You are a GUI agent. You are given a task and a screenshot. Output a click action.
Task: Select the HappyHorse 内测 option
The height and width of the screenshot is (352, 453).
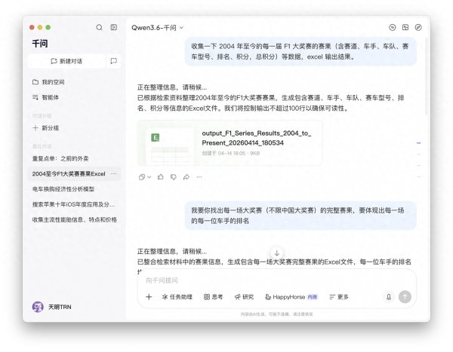(291, 297)
